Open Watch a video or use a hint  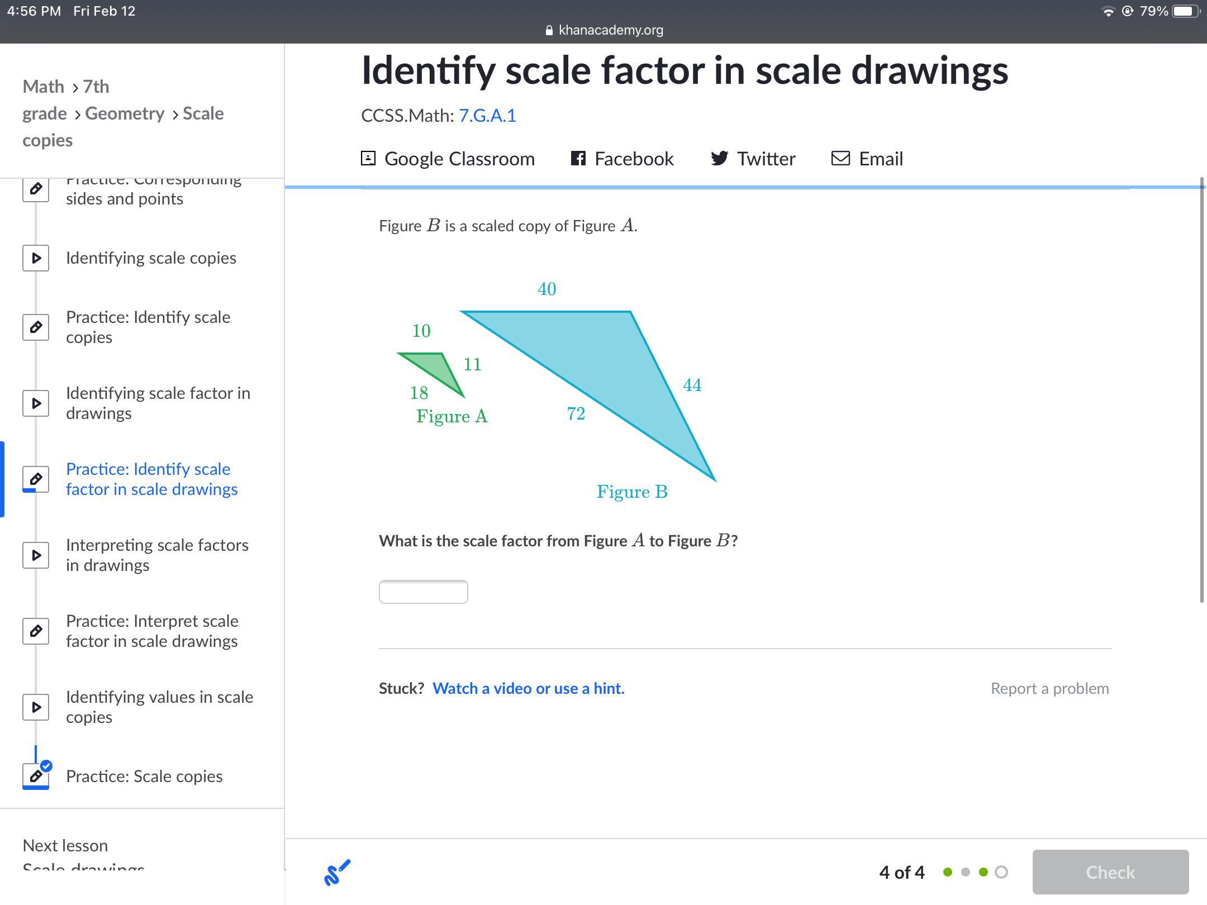coord(528,688)
